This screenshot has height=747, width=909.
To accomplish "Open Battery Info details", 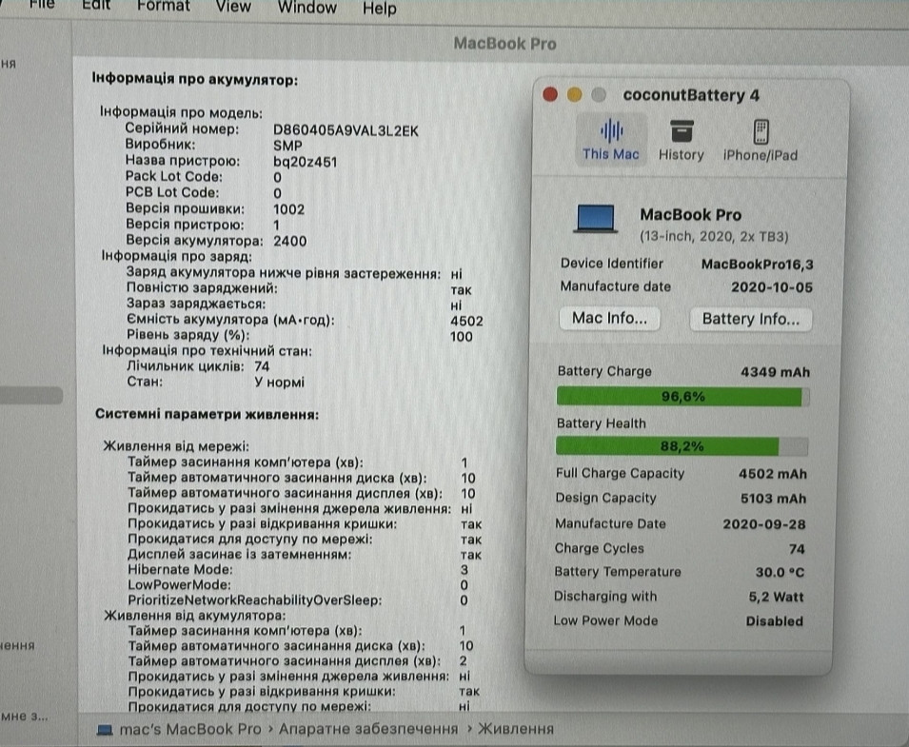I will 750,318.
